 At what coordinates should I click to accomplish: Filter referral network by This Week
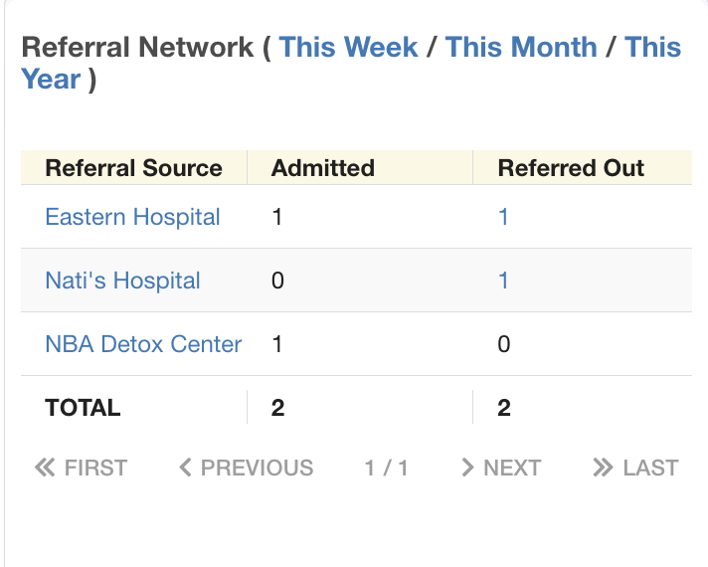click(x=348, y=47)
